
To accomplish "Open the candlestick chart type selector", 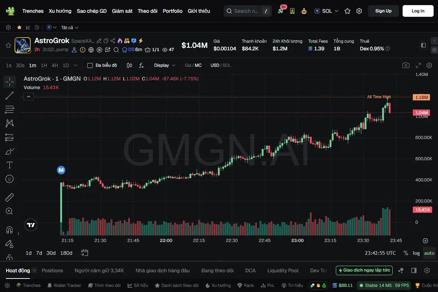I will [129, 65].
